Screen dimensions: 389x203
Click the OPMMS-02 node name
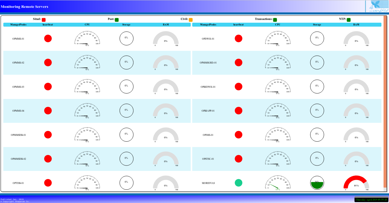[x=18, y=63]
